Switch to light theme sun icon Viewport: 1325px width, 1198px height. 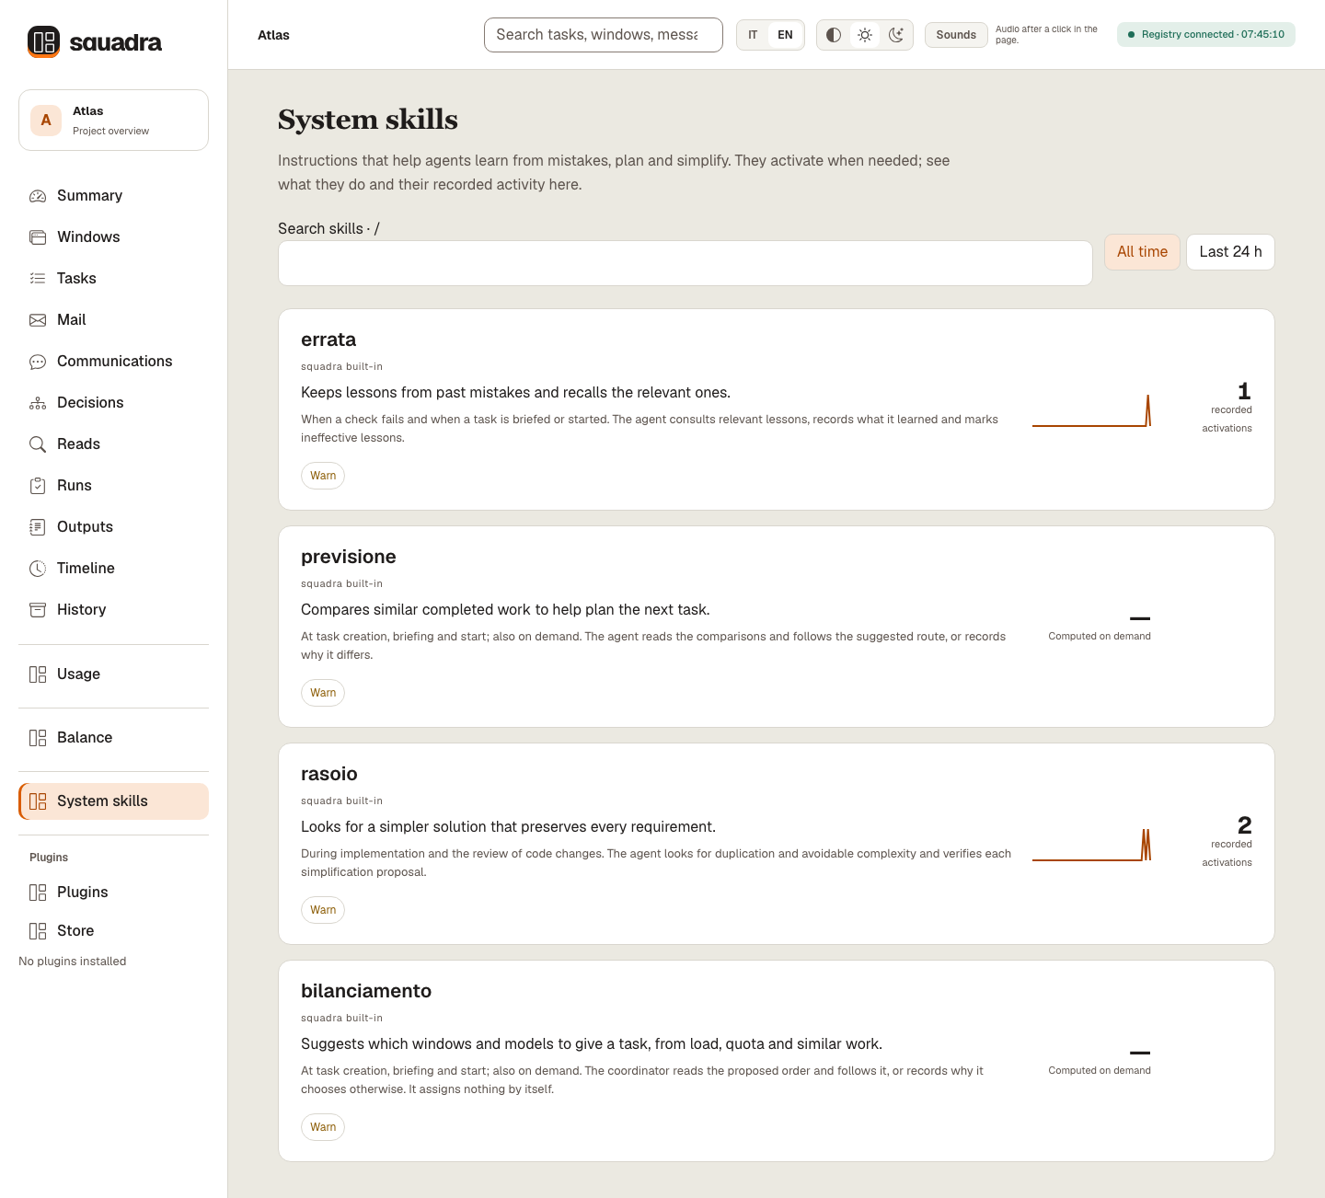pyautogui.click(x=865, y=35)
